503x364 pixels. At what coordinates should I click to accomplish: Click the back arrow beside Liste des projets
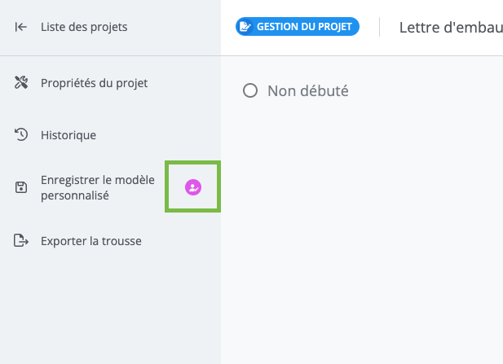tap(21, 27)
